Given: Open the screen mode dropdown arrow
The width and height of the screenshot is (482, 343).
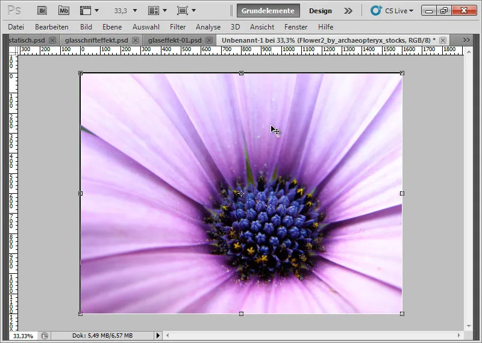Looking at the screenshot, I should [193, 11].
